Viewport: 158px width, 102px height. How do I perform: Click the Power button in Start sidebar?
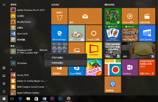coord(4,91)
